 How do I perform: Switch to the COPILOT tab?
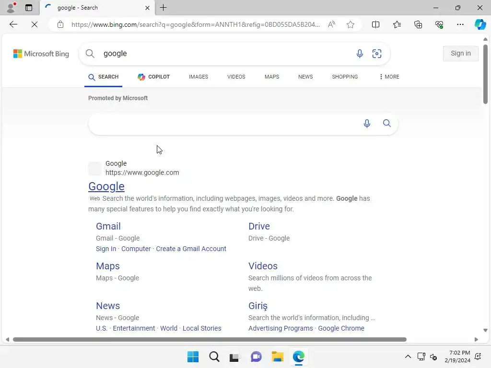(153, 77)
